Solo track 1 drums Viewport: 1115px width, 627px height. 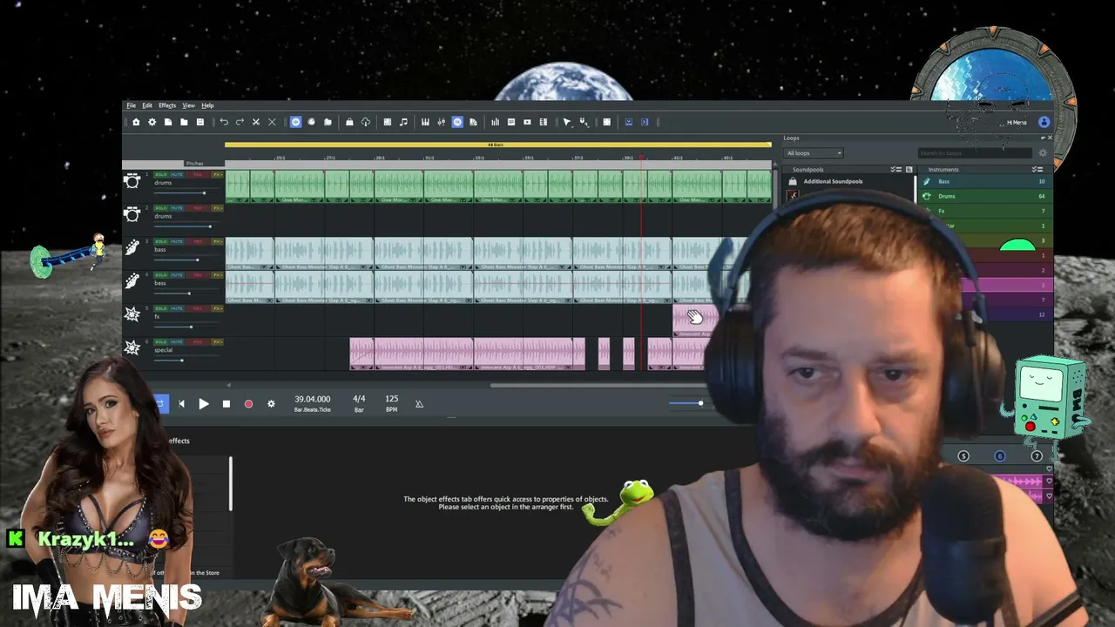tap(161, 175)
